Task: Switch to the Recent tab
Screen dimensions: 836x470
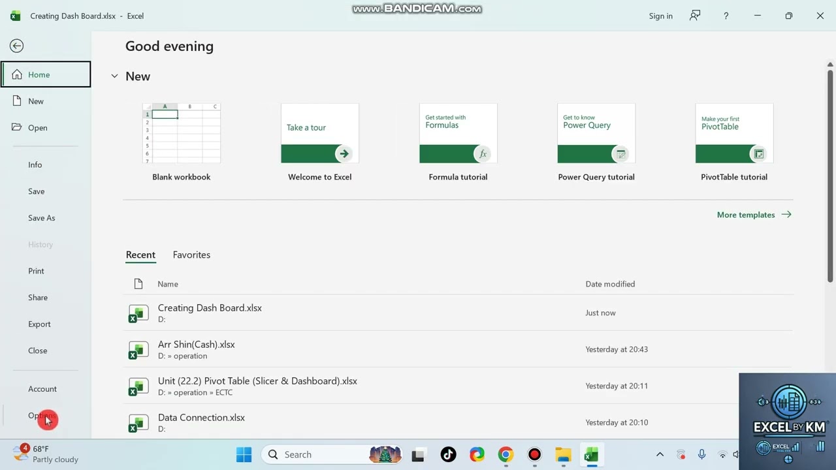Action: [140, 255]
